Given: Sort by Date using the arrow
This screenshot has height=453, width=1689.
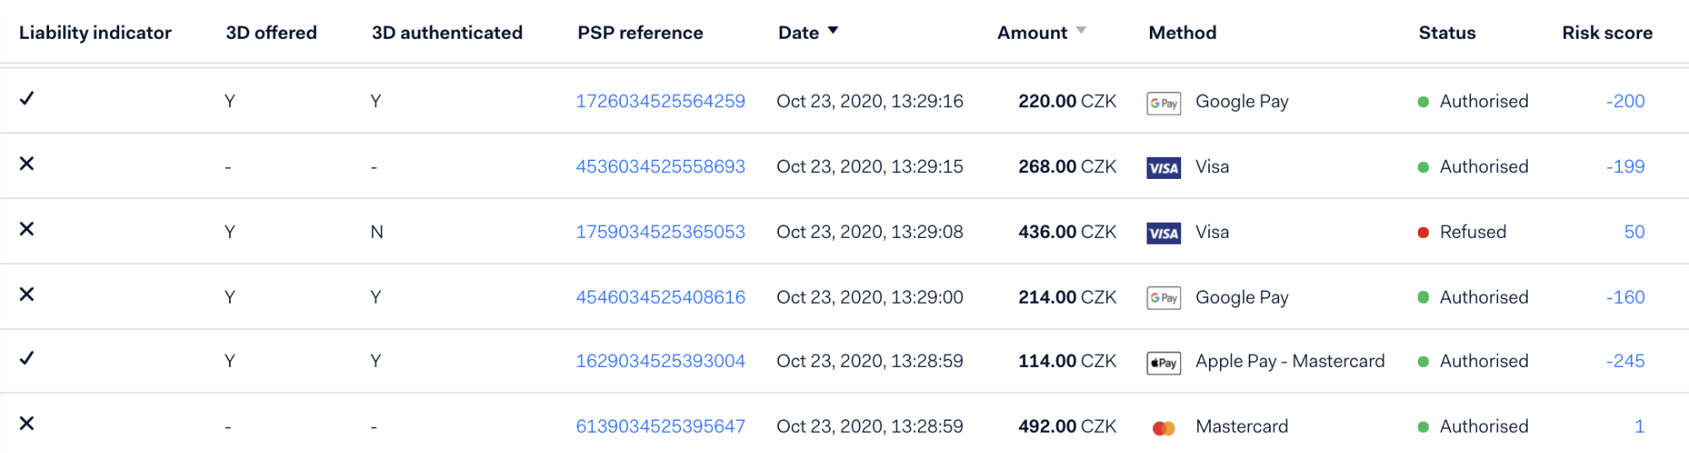Looking at the screenshot, I should point(833,30).
